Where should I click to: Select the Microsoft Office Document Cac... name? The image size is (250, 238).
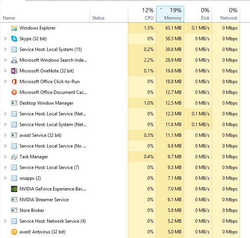(x=54, y=92)
